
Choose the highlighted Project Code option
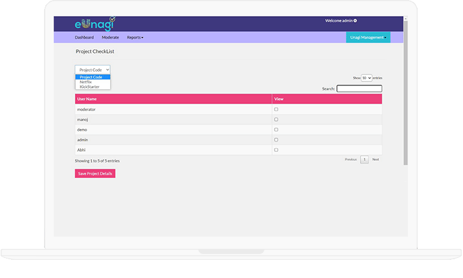(93, 77)
